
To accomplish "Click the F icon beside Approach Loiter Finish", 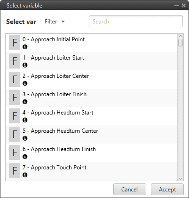I will 15,98.
